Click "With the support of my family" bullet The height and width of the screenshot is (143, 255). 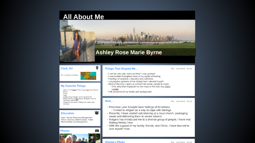click(x=149, y=127)
